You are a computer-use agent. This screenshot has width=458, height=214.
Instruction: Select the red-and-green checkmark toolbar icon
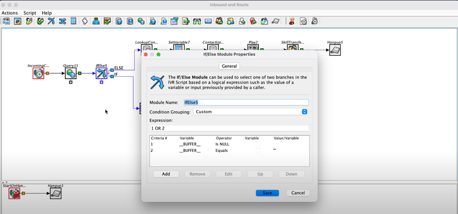point(107,21)
